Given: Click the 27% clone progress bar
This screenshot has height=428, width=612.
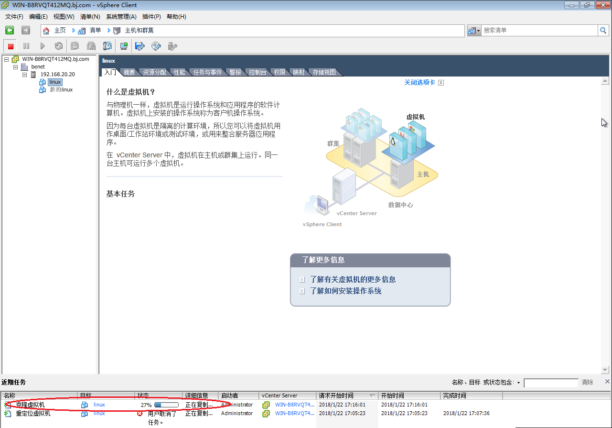Looking at the screenshot, I should [166, 405].
